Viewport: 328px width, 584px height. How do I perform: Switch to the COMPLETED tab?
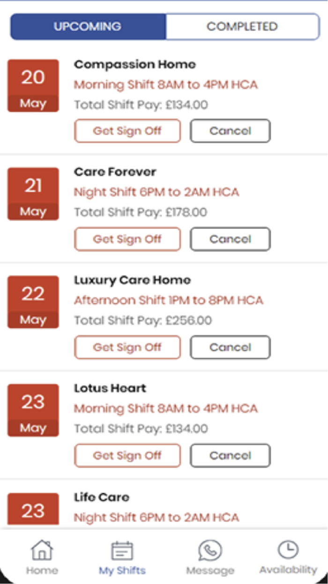tap(242, 26)
